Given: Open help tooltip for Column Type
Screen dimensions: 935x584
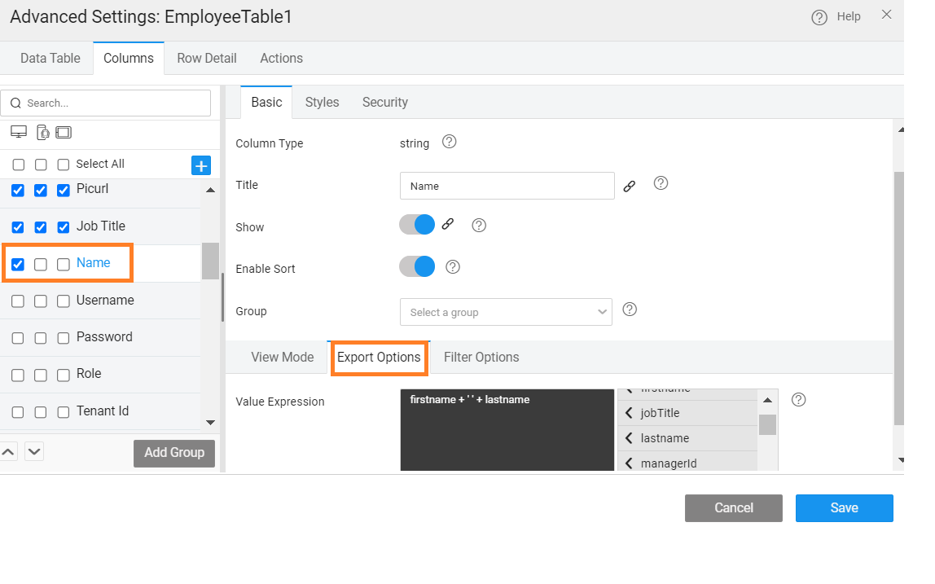Looking at the screenshot, I should [449, 142].
